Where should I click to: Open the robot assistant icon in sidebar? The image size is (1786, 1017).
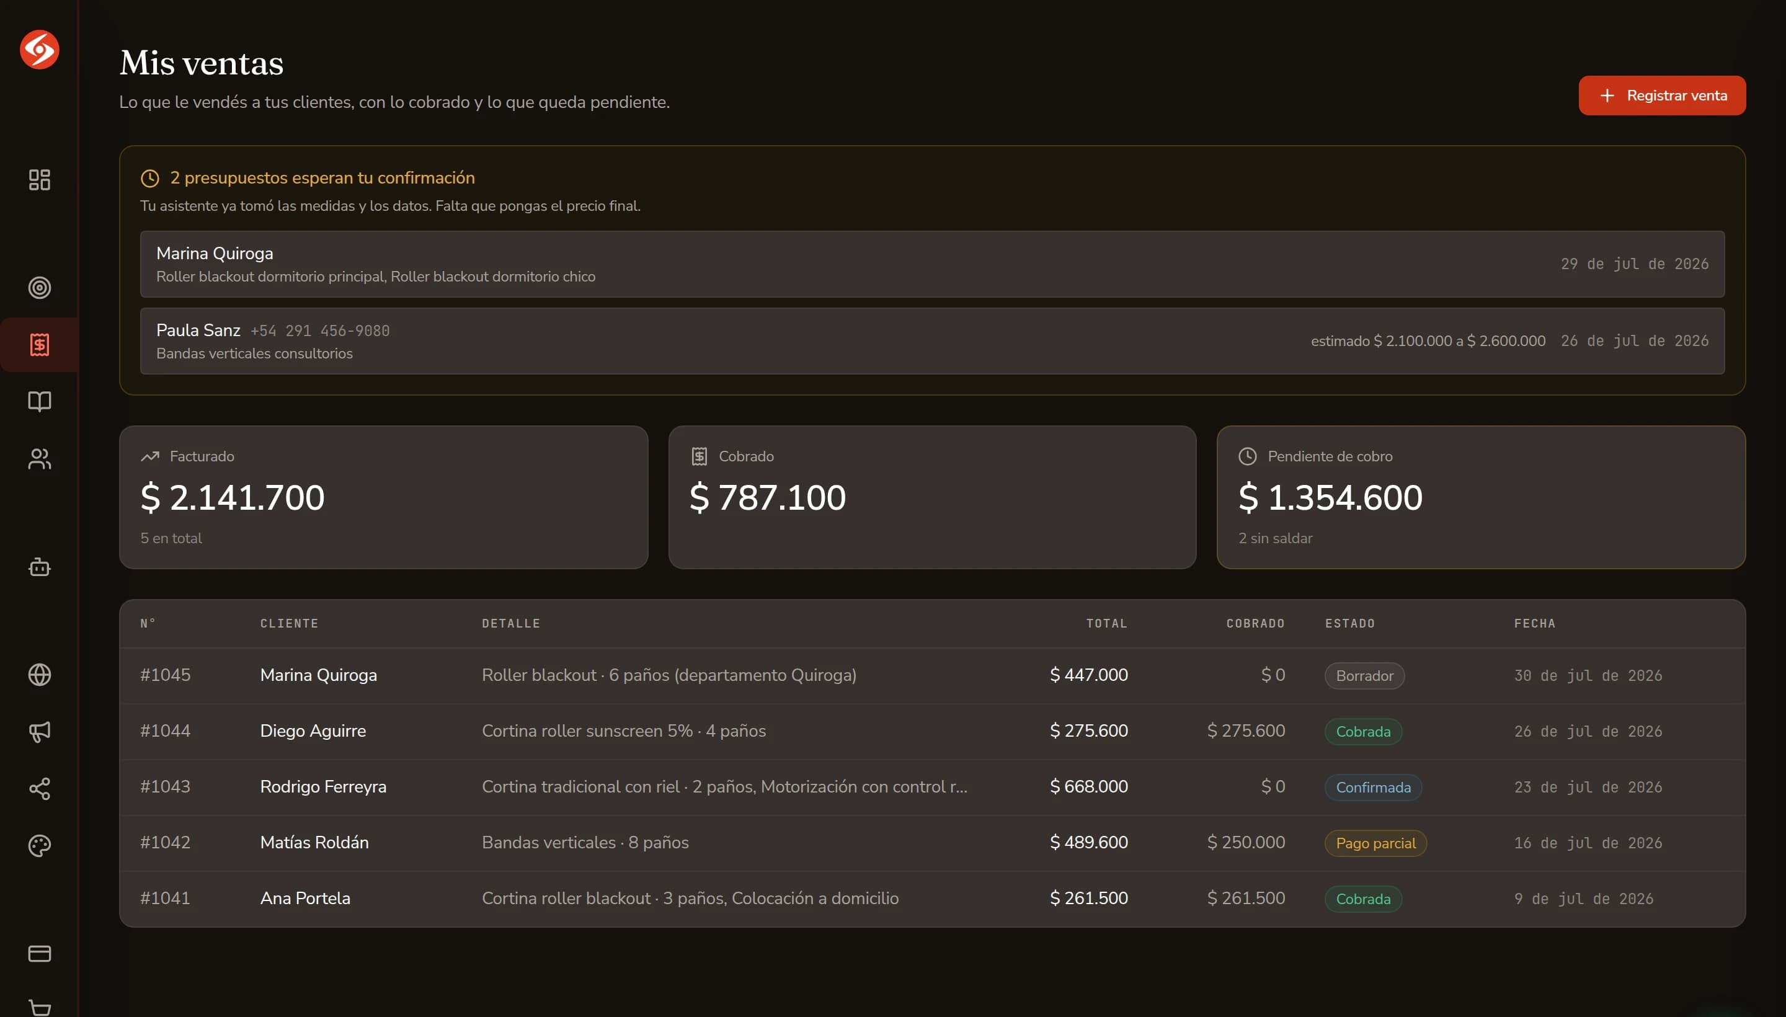(39, 566)
